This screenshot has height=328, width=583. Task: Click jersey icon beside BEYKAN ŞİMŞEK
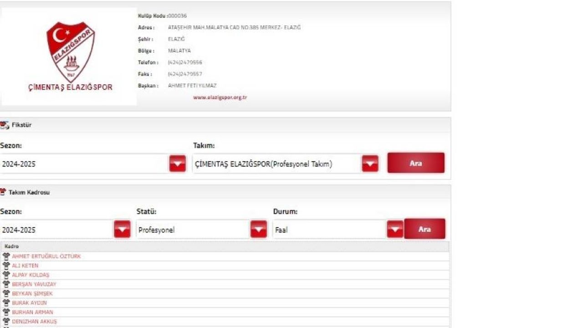[6, 294]
